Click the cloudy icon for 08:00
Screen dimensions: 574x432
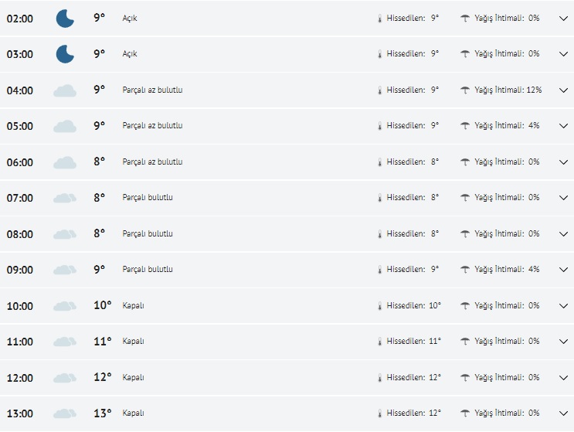click(x=65, y=234)
